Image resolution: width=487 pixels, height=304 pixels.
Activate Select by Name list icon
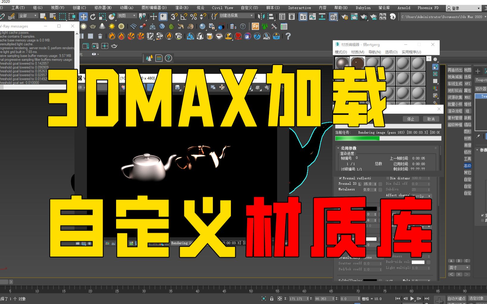pos(53,17)
